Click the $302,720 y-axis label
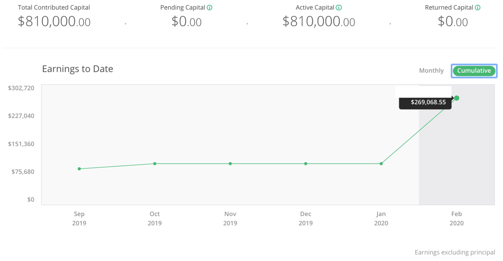 pos(21,88)
